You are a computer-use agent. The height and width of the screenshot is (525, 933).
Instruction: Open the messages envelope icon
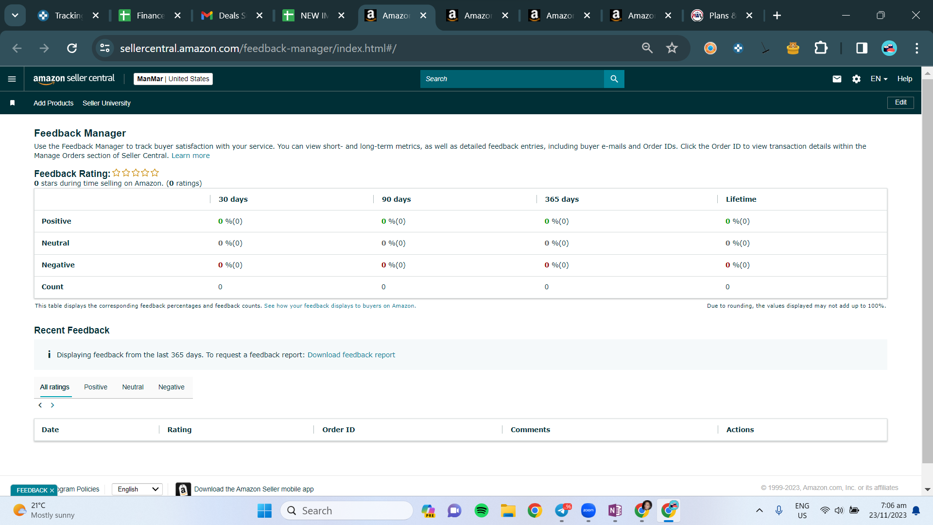(x=837, y=79)
